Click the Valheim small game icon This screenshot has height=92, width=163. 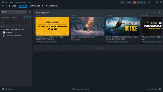72,40
